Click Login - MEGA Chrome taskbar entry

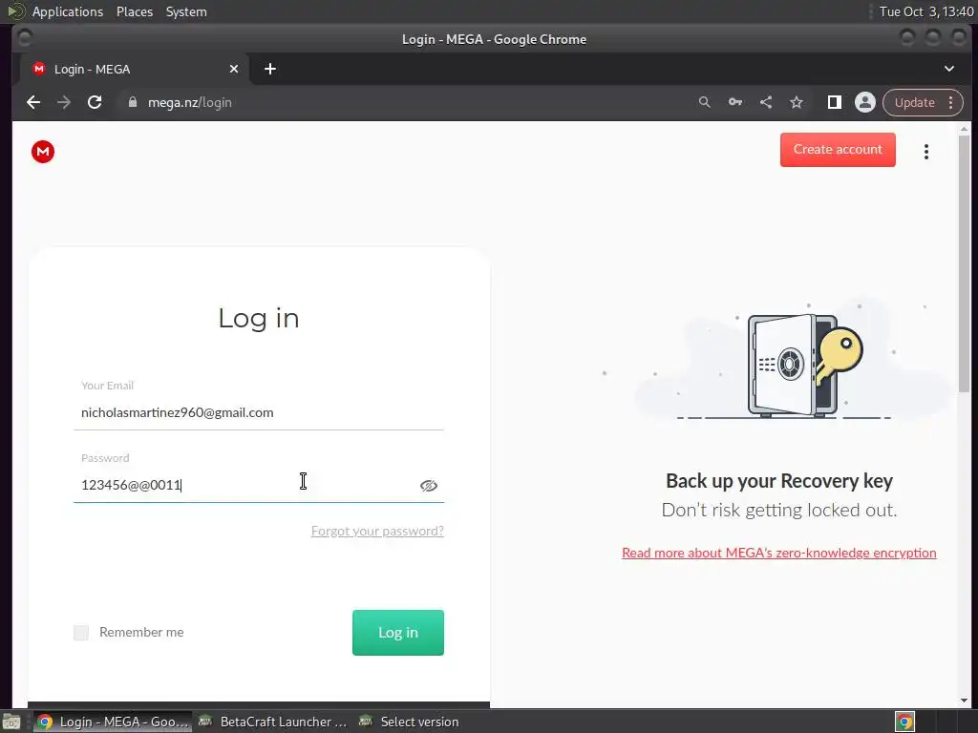[x=113, y=722]
